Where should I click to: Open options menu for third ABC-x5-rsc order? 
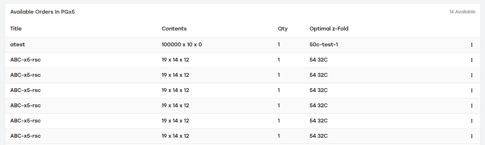[472, 90]
